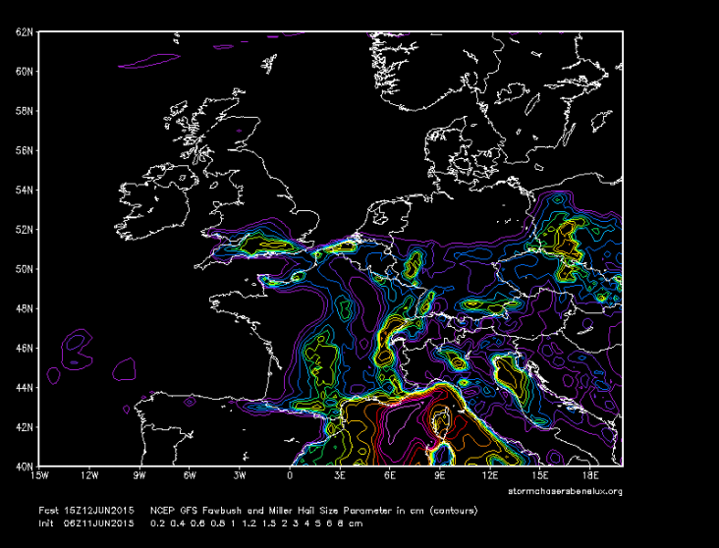This screenshot has height=548, width=719.
Task: Click the 50N latitude axis label
Action: click(x=26, y=268)
